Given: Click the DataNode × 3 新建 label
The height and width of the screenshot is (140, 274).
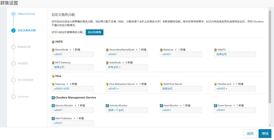Looking at the screenshot, I should click(121, 62).
